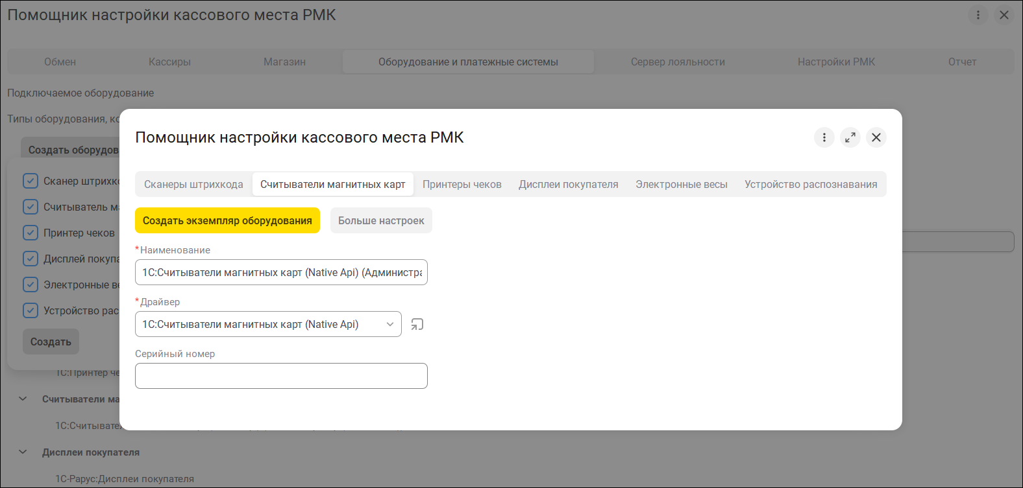Click into the Серийный номер field
This screenshot has width=1023, height=488.
coord(281,376)
